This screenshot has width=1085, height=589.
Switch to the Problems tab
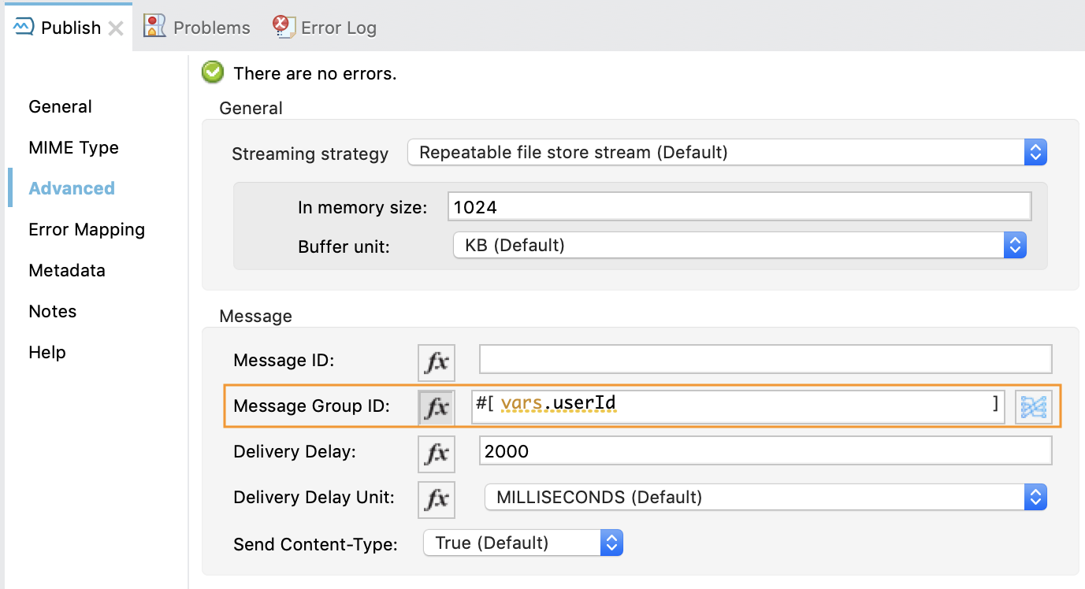pyautogui.click(x=197, y=28)
